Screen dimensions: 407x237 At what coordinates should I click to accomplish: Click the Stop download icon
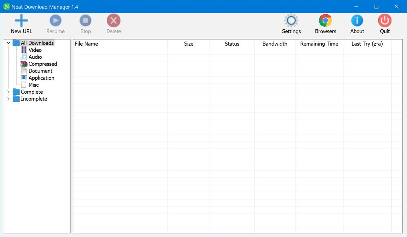point(85,21)
